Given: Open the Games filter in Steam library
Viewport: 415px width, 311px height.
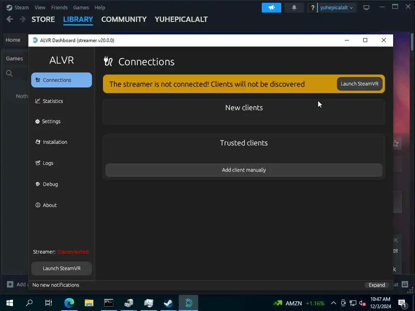Looking at the screenshot, I should (x=14, y=58).
